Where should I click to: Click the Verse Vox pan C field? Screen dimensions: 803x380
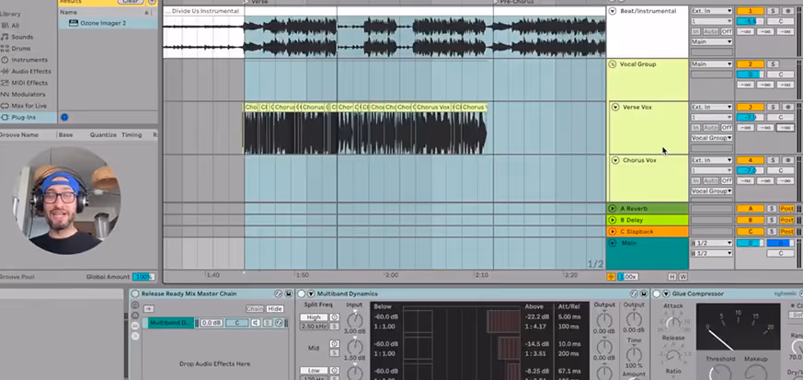coord(781,117)
